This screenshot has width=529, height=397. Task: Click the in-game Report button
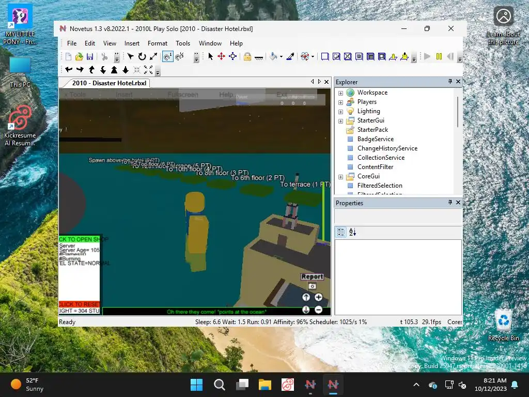coord(312,277)
